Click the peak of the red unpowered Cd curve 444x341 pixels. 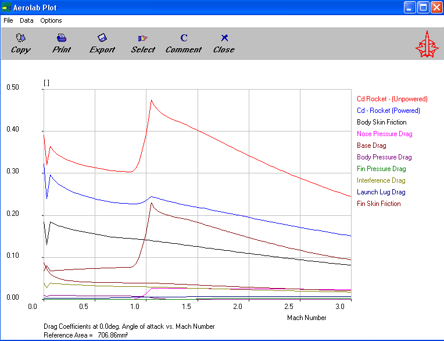pyautogui.click(x=152, y=100)
